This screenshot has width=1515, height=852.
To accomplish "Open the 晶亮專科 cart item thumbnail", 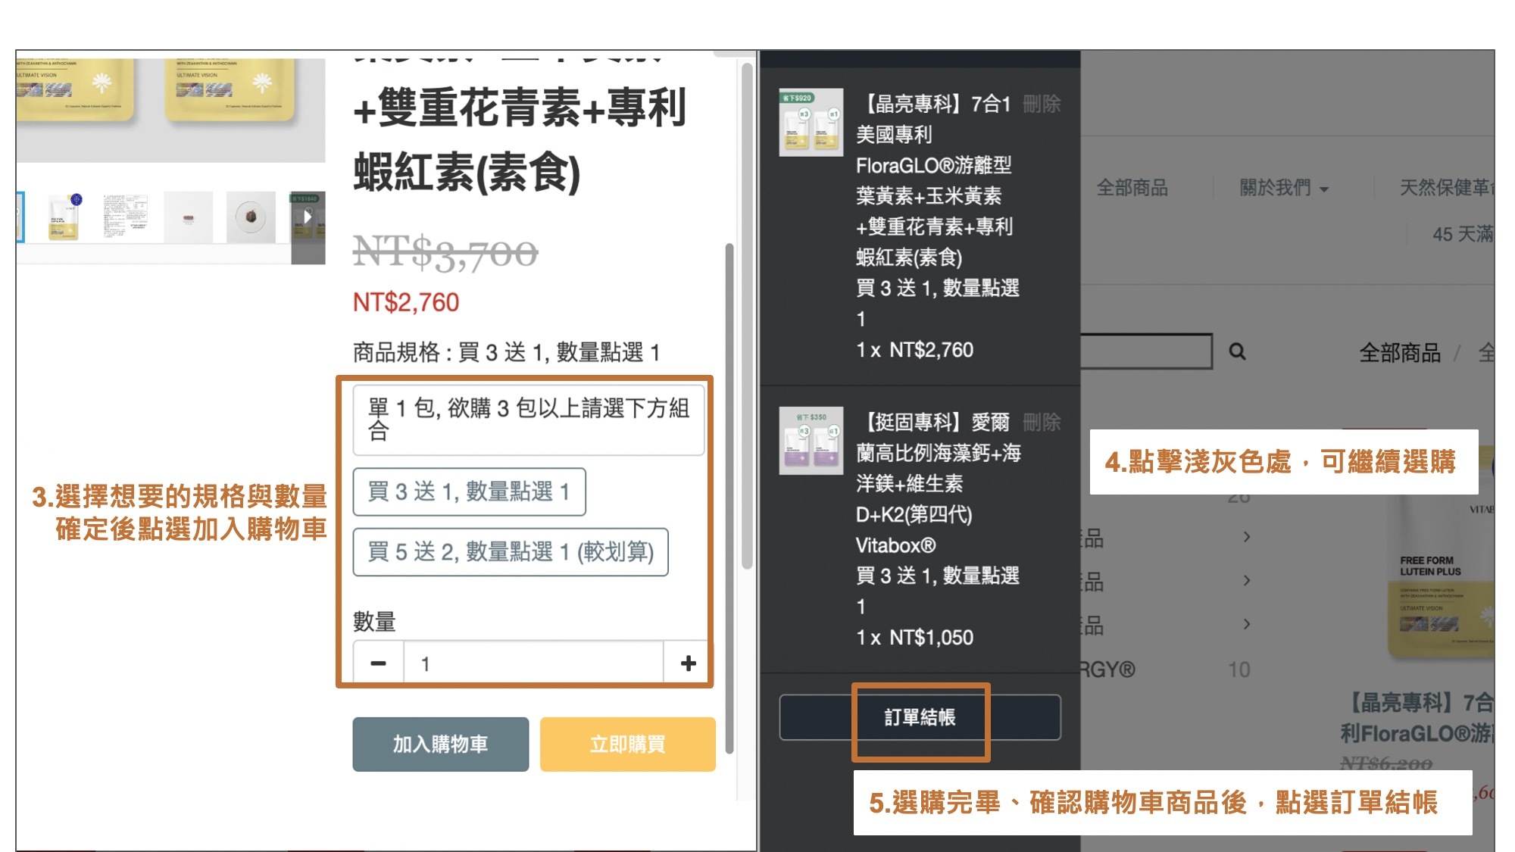I will [811, 122].
